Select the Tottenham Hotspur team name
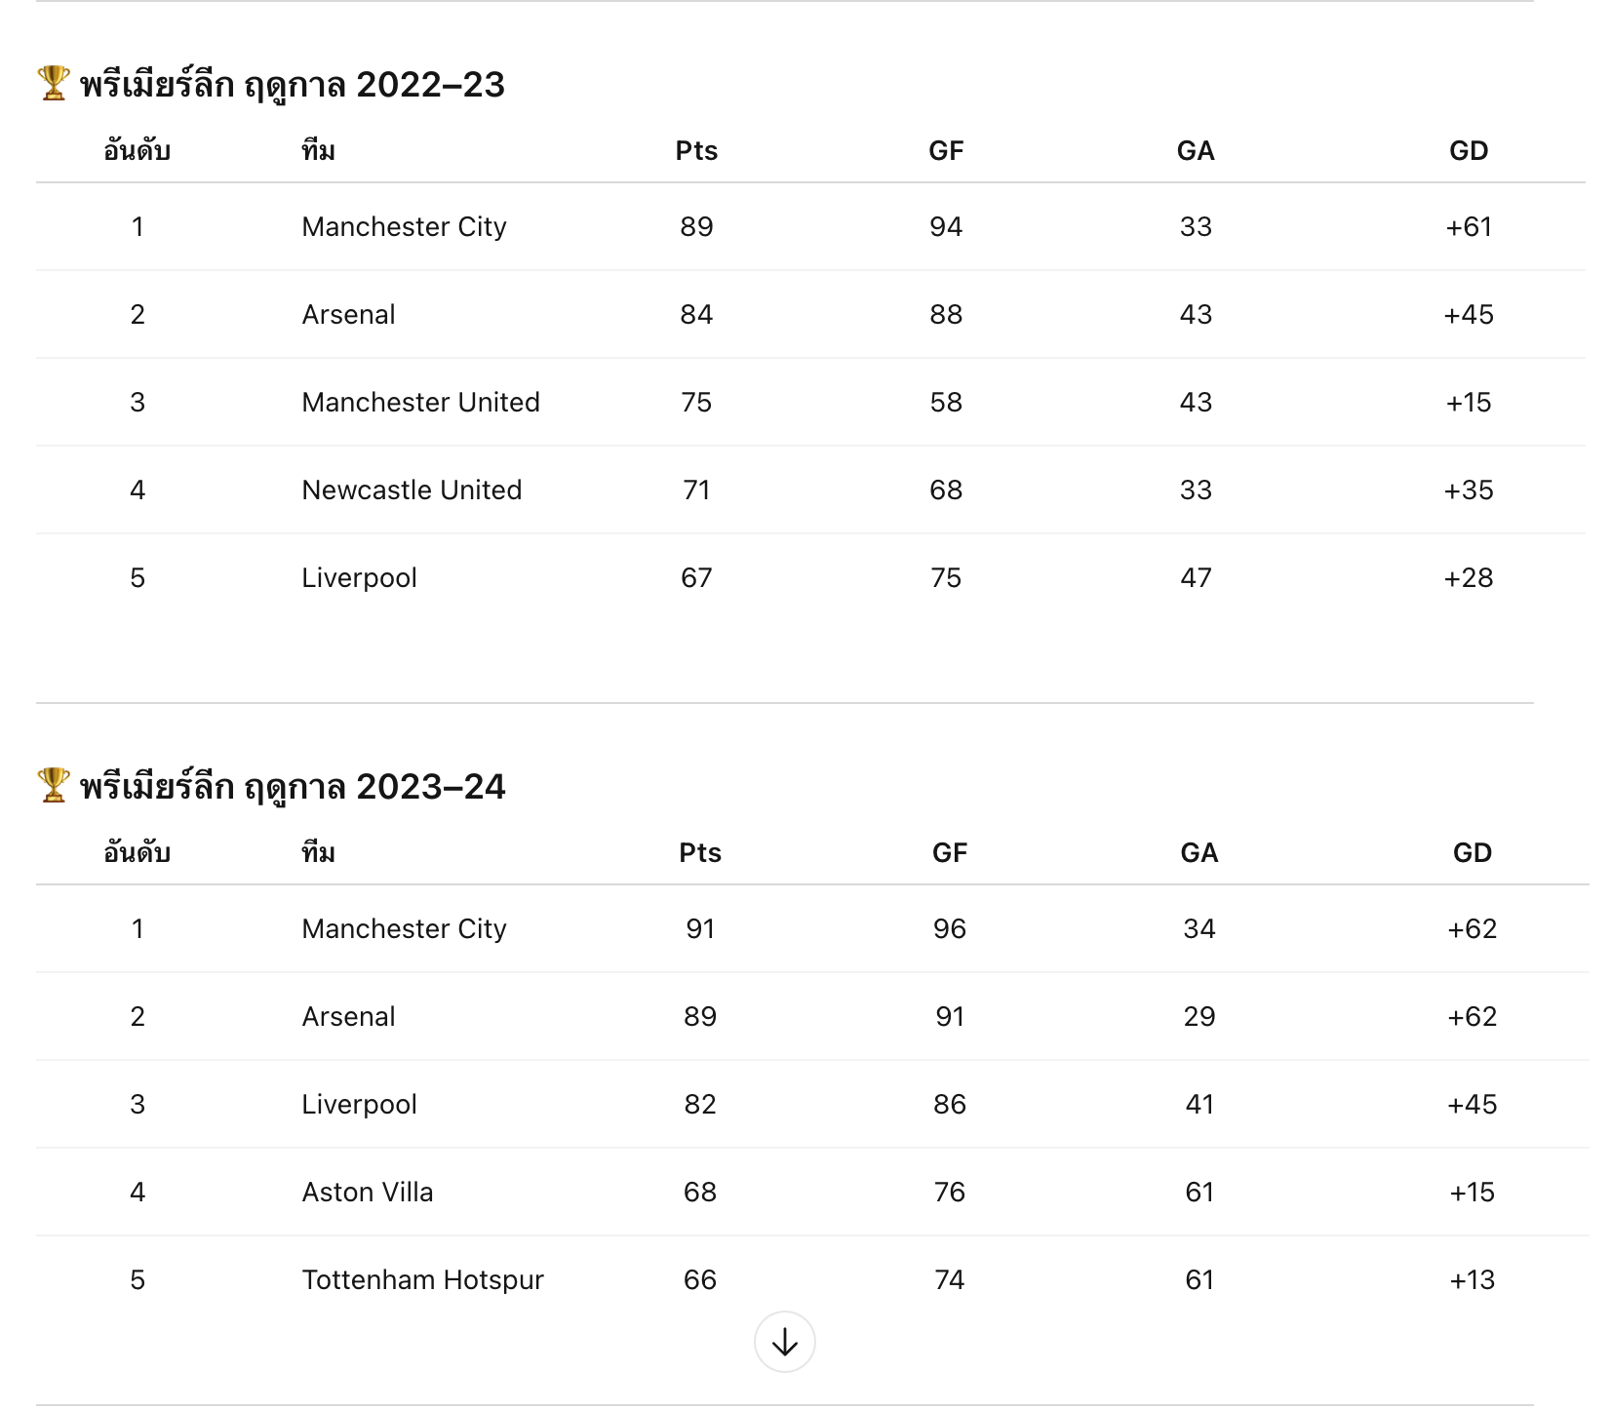 [422, 1279]
